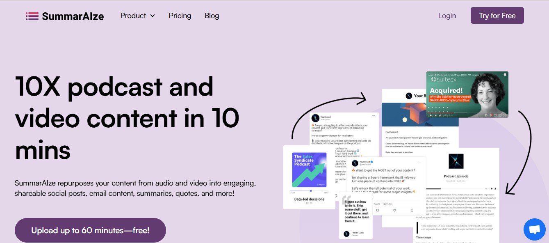Screen dimensions: 549x243
Task: Open the chat support bubble
Action: click(534, 229)
